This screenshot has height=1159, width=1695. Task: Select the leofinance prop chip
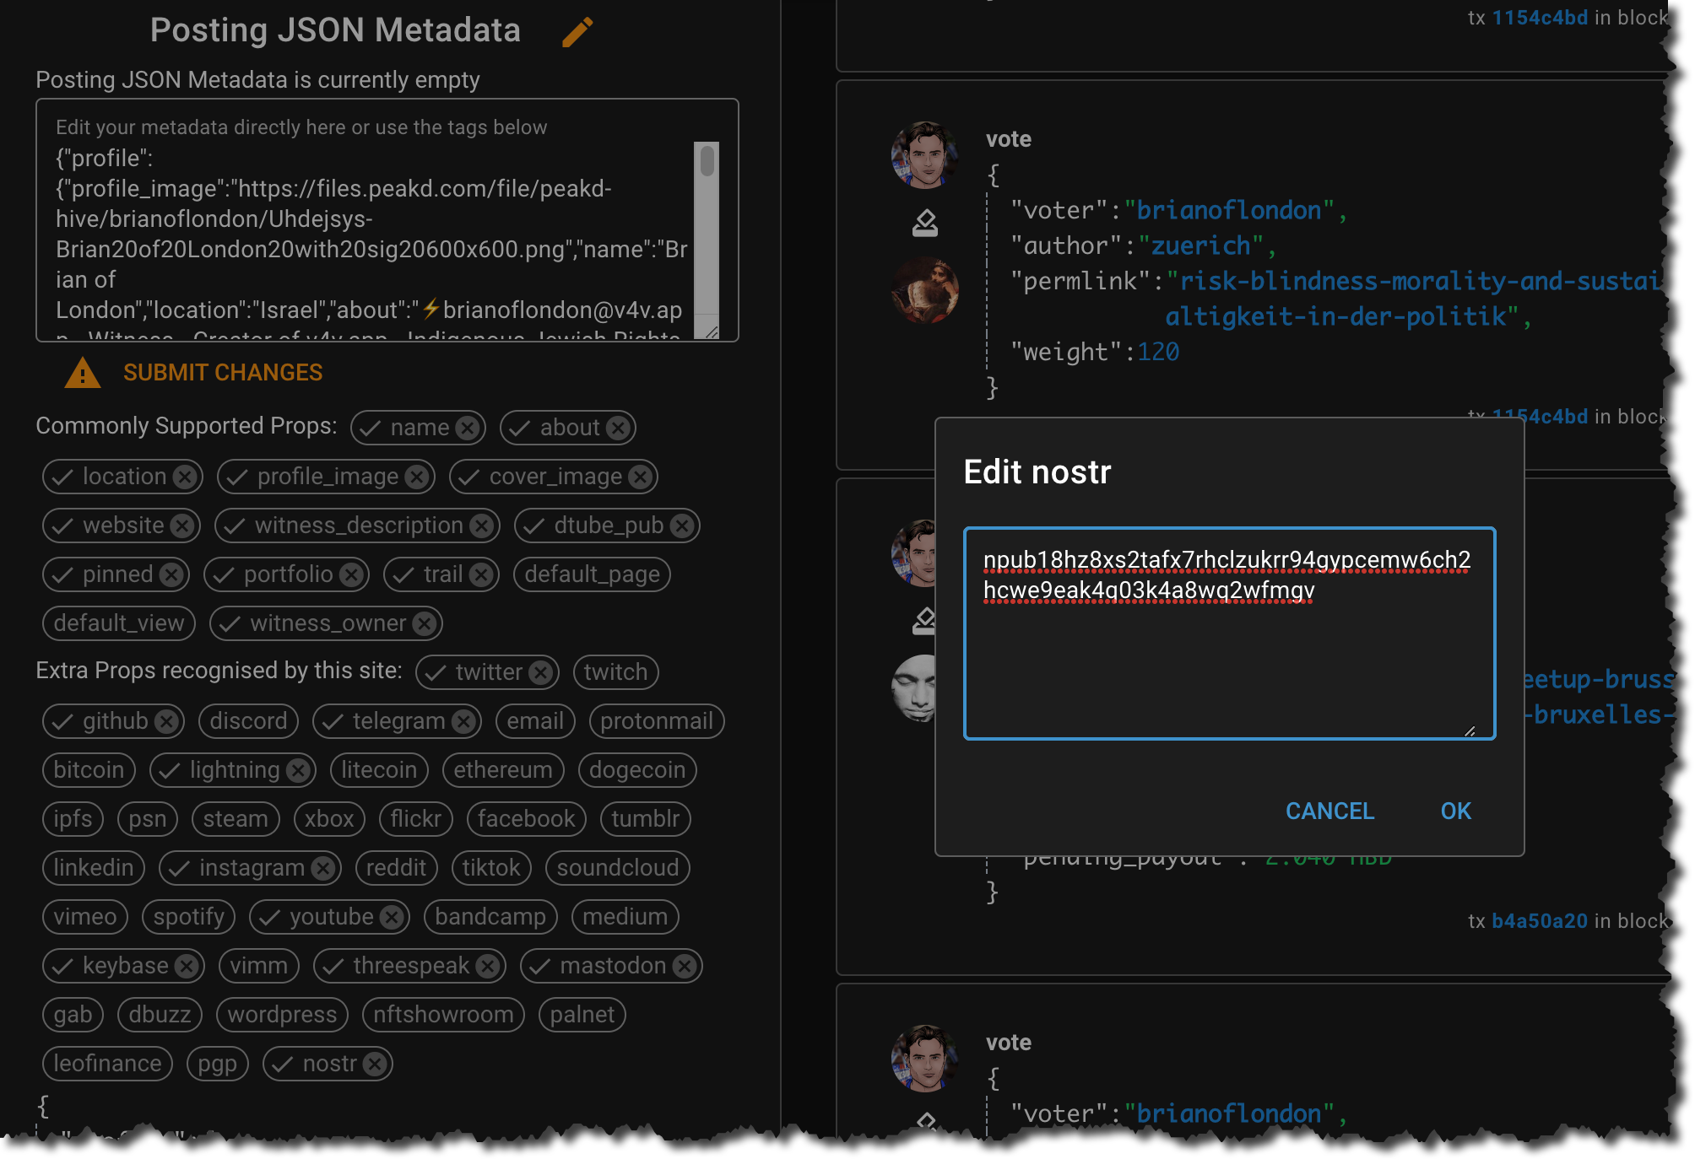click(x=107, y=1064)
